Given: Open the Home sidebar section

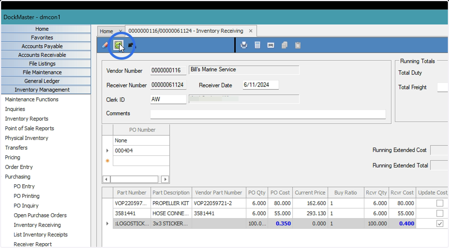Looking at the screenshot, I should pos(46,29).
